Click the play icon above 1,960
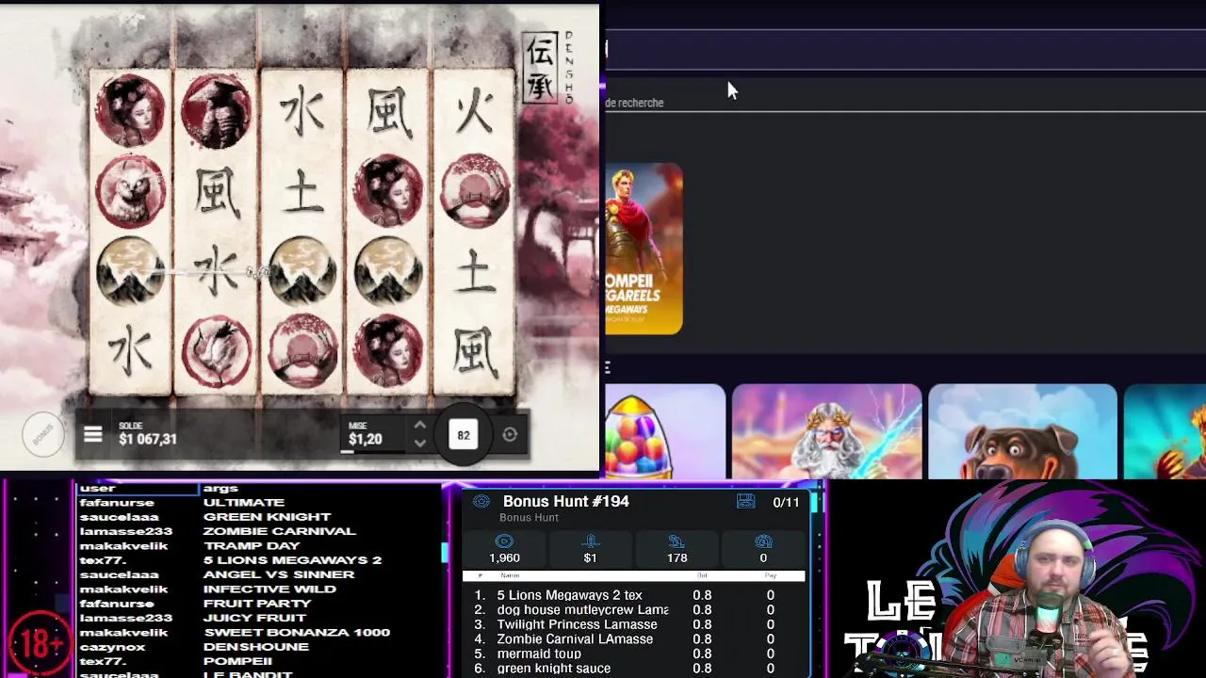The height and width of the screenshot is (678, 1206). click(x=504, y=541)
